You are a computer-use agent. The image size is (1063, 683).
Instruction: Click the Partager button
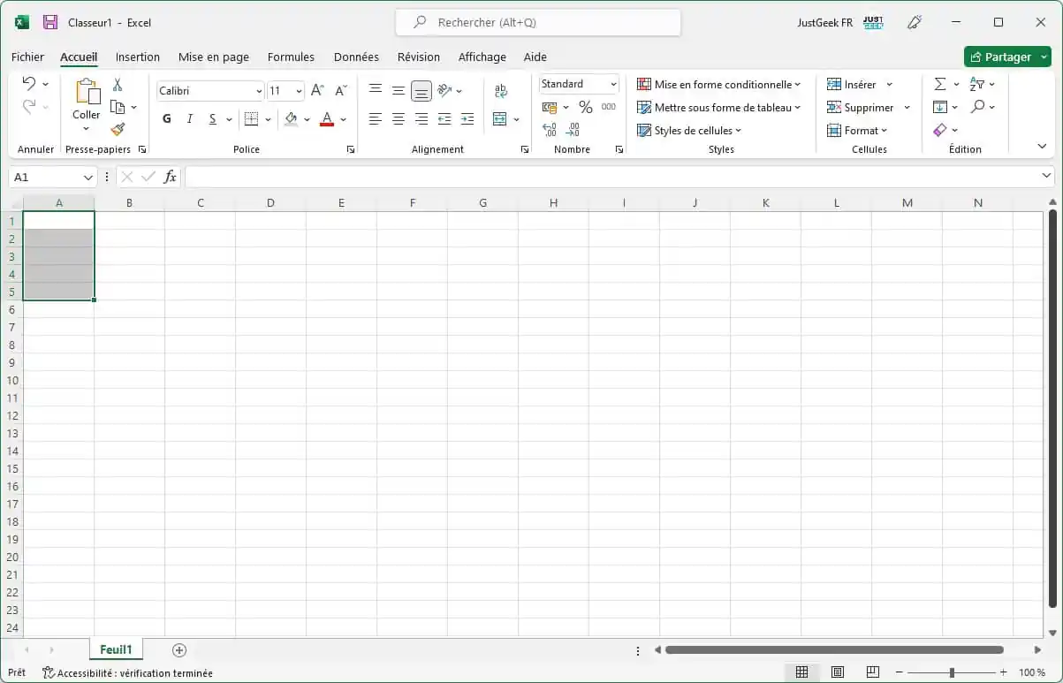tap(1007, 57)
